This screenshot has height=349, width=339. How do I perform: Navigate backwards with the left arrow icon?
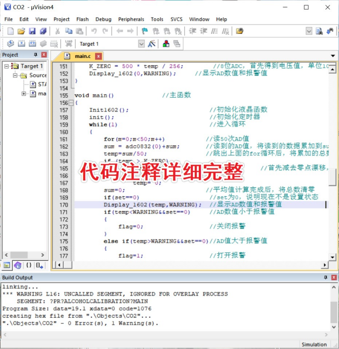[x=120, y=31]
